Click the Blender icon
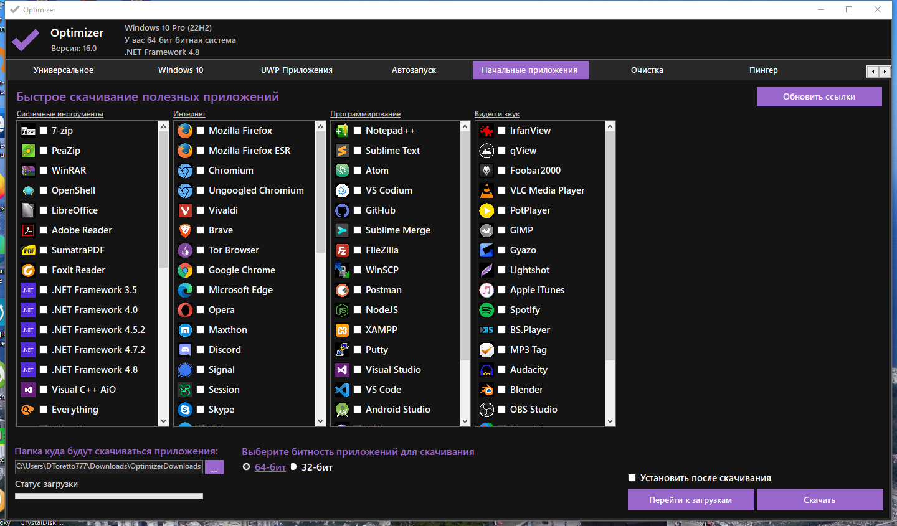Screen dimensions: 897x526 (486, 390)
